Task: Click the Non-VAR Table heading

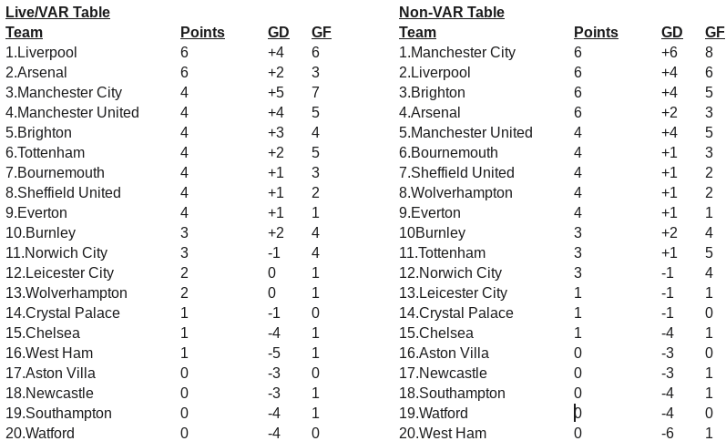Action: (451, 13)
